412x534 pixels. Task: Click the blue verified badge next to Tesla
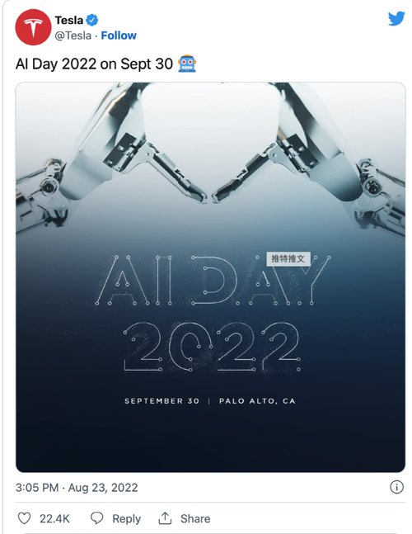click(91, 20)
